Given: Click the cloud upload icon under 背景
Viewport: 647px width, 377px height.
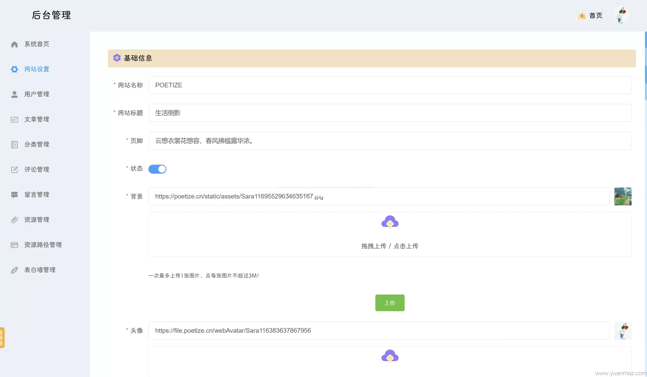Looking at the screenshot, I should click(390, 222).
